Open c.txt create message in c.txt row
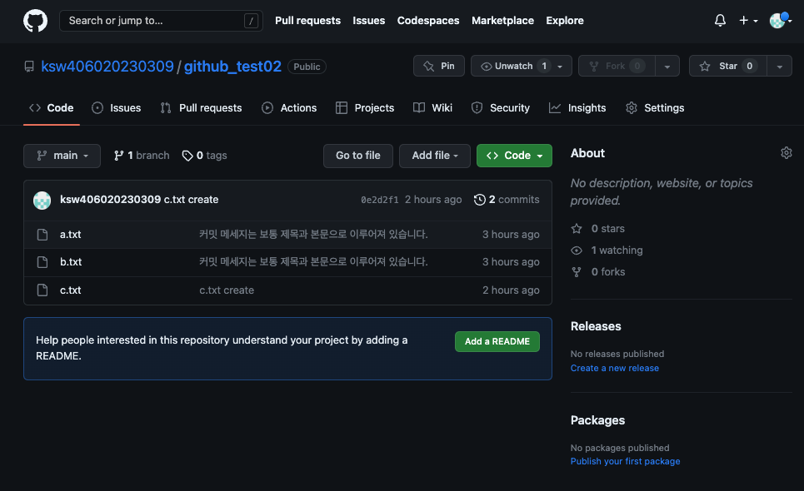804x491 pixels. point(227,290)
